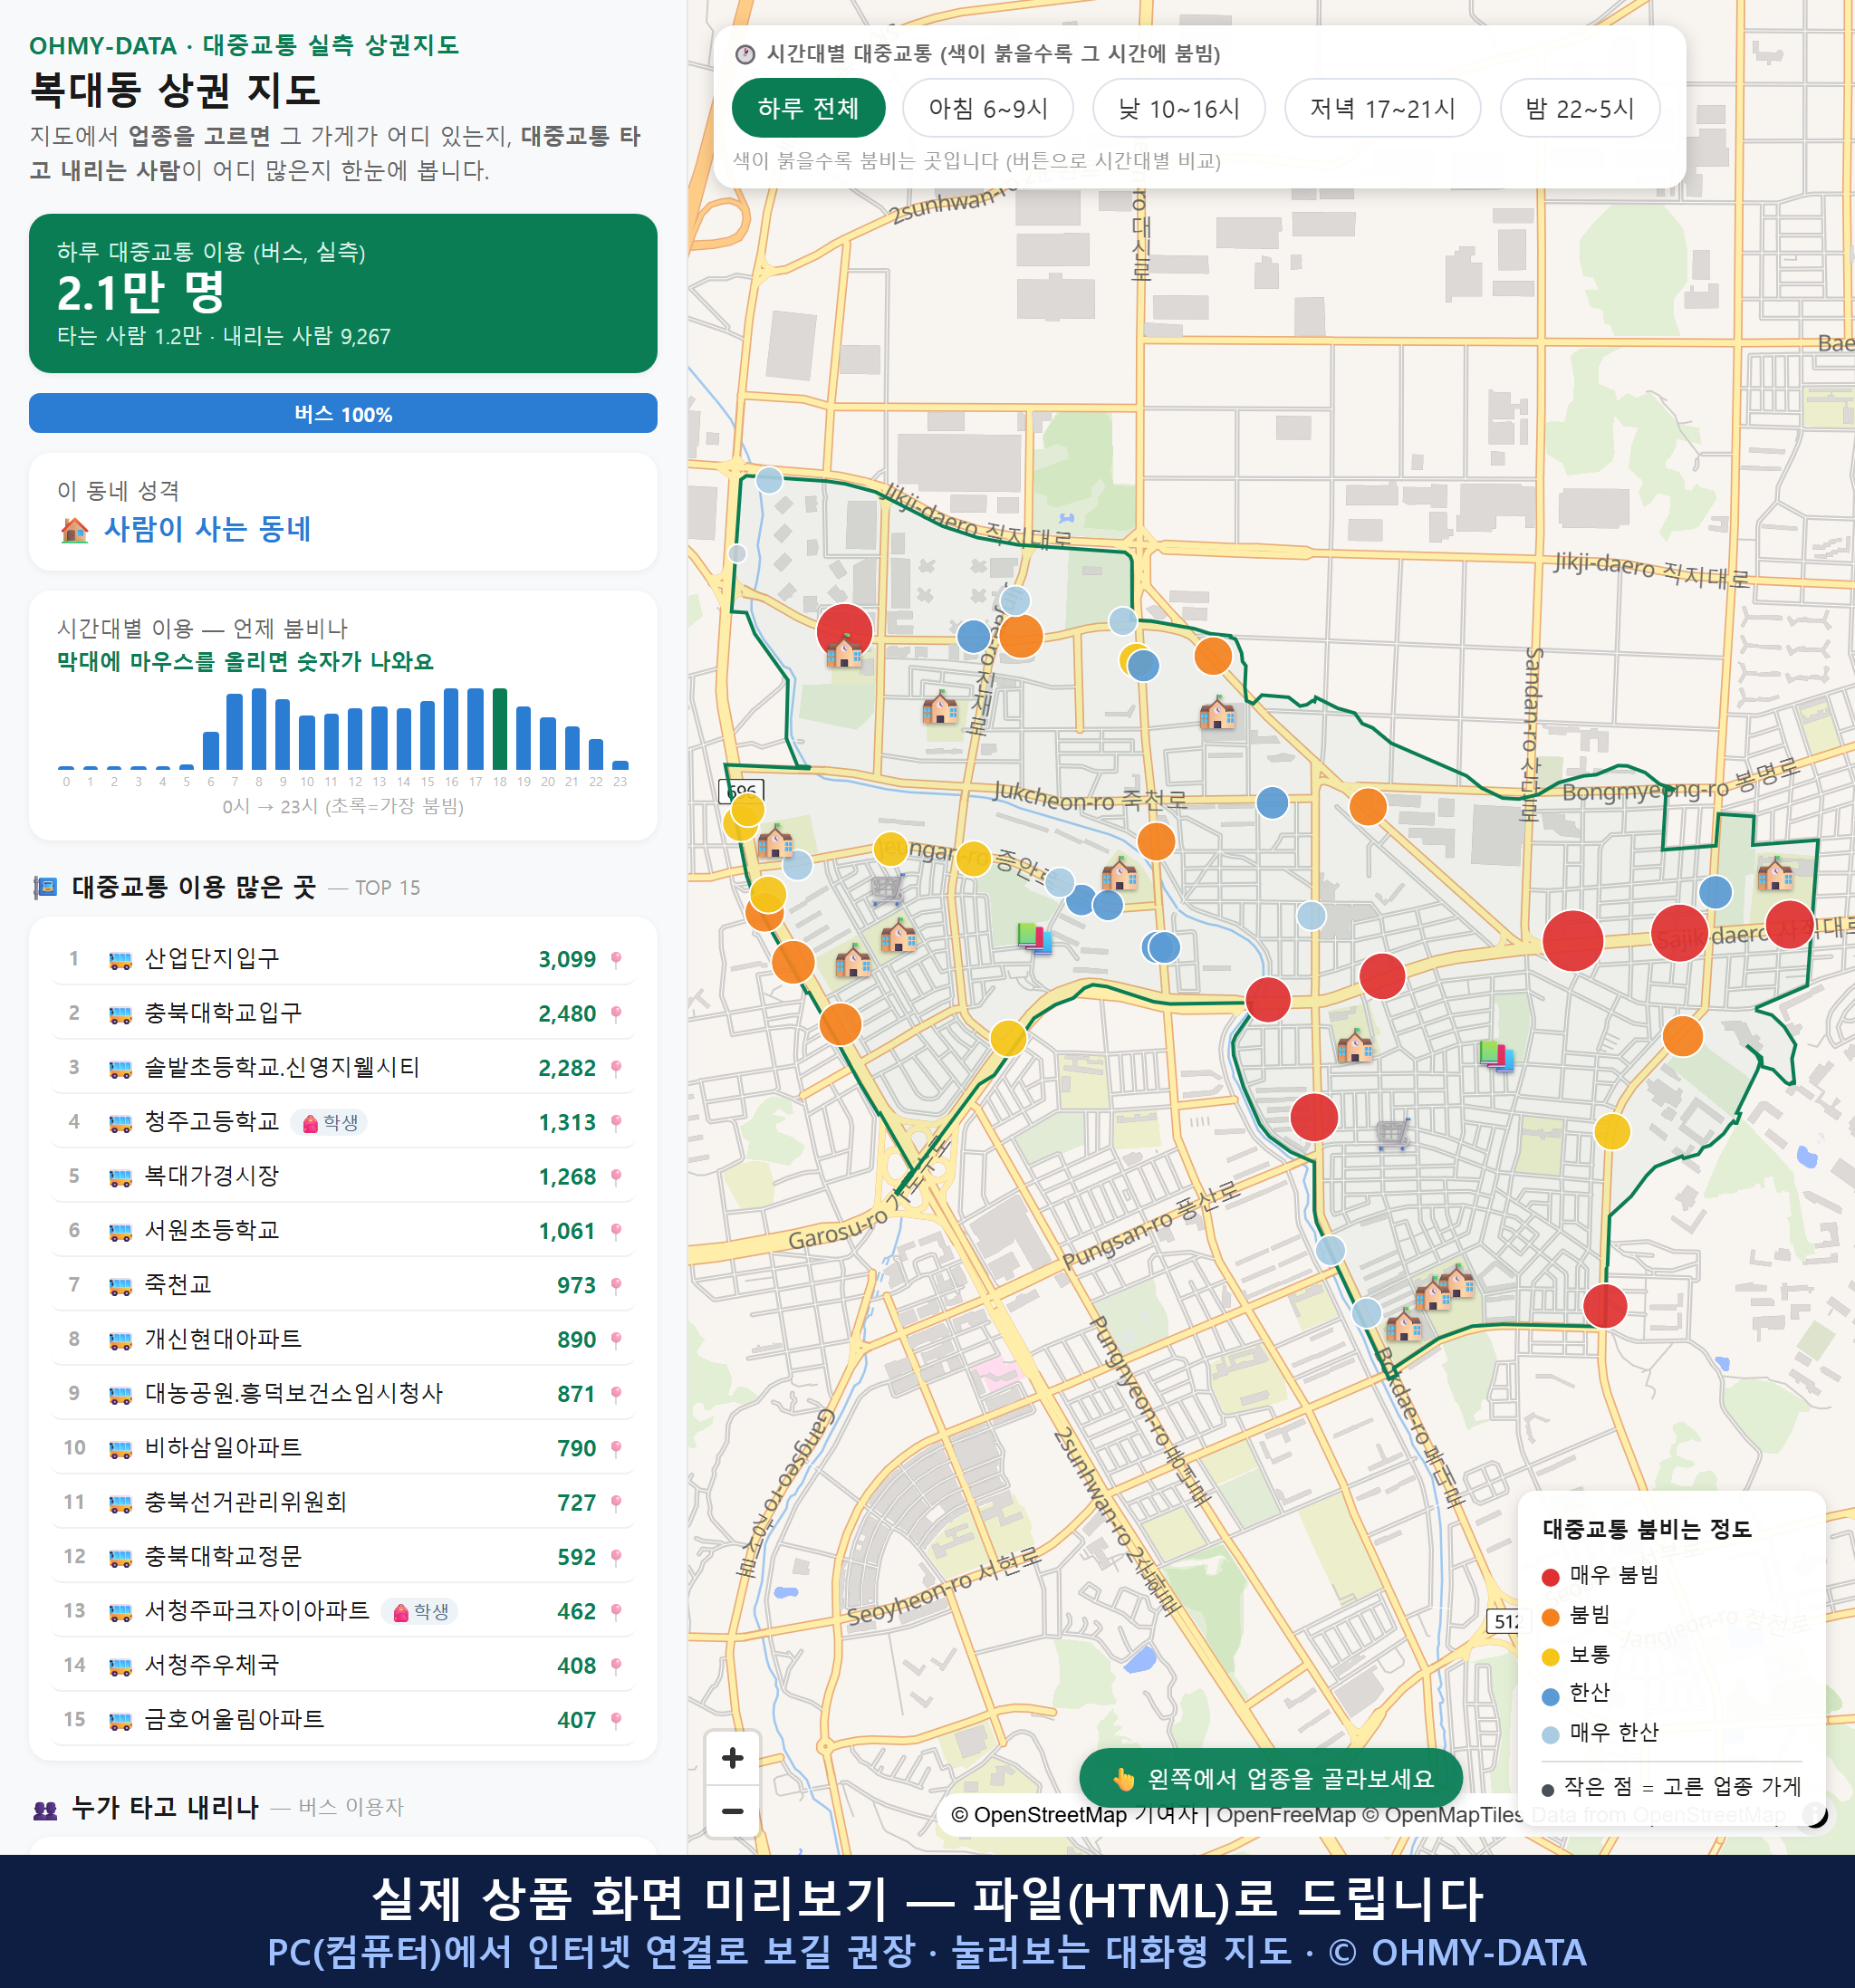The height and width of the screenshot is (1988, 1855).
Task: Click the bus icon for 서청주우체국
Action: click(x=120, y=1666)
